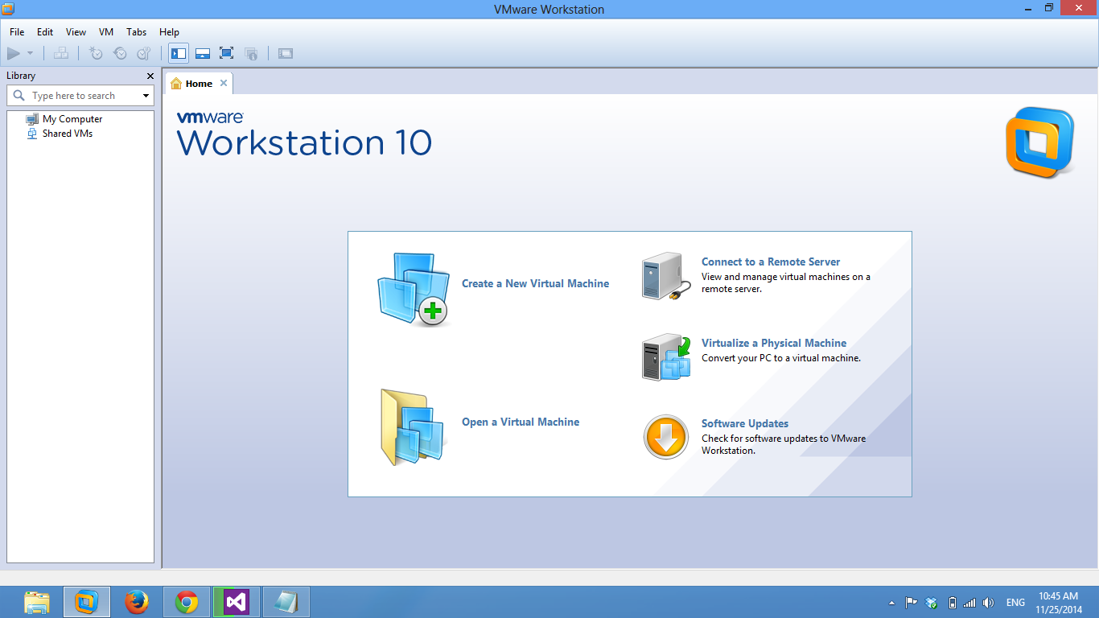Screen dimensions: 1099x618
Task: Toggle the Show or Hide Thumbnail Bar
Action: click(202, 53)
